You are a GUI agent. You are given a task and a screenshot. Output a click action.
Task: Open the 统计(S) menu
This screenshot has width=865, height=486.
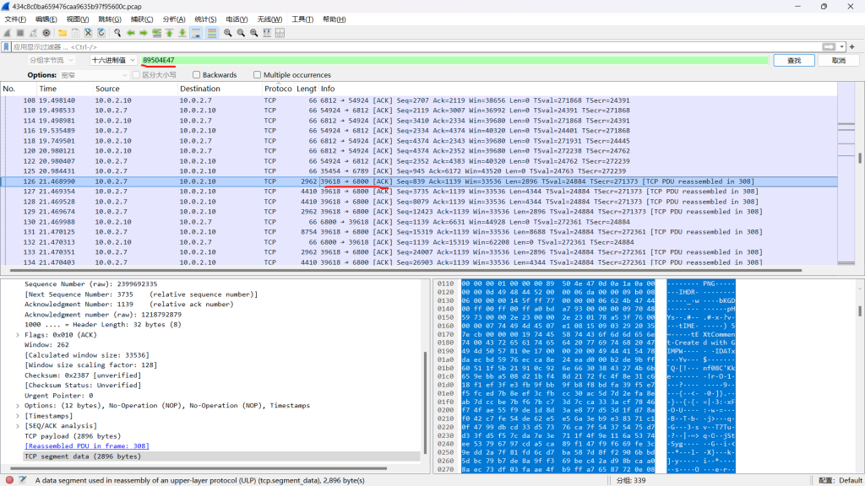point(205,19)
